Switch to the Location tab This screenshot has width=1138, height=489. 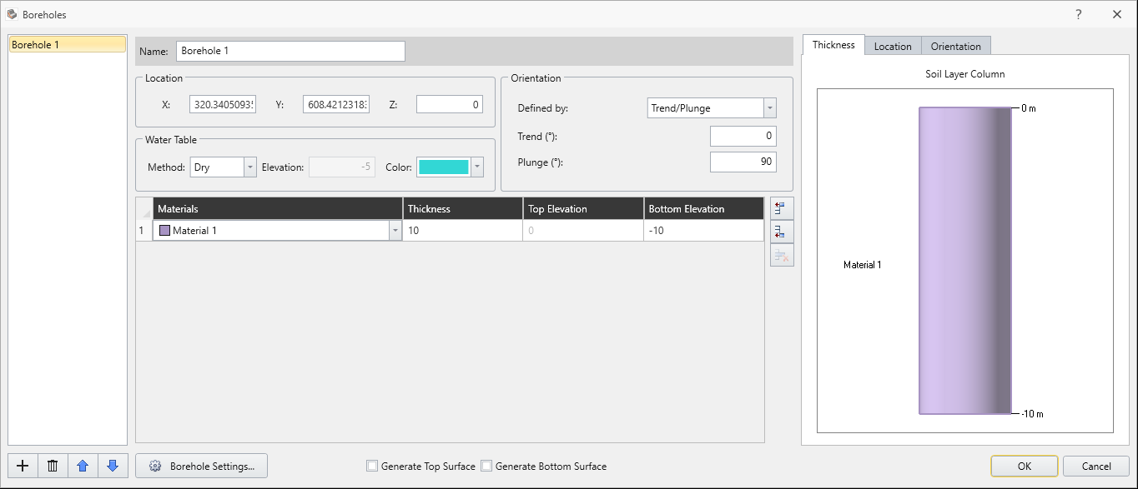click(892, 46)
